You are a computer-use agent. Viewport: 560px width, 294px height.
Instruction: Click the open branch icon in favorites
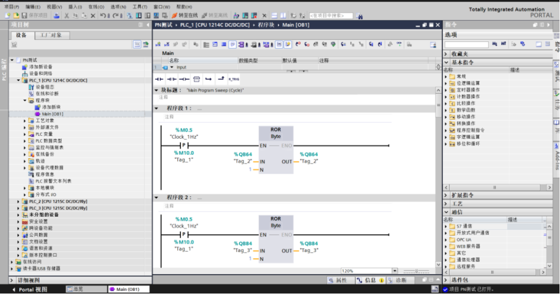[x=208, y=79]
